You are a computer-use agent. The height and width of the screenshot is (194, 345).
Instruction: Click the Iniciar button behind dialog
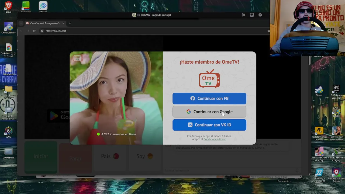point(41,157)
